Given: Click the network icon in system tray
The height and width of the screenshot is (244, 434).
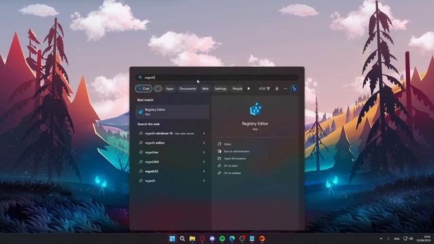Looking at the screenshot, I should pyautogui.click(x=406, y=239).
